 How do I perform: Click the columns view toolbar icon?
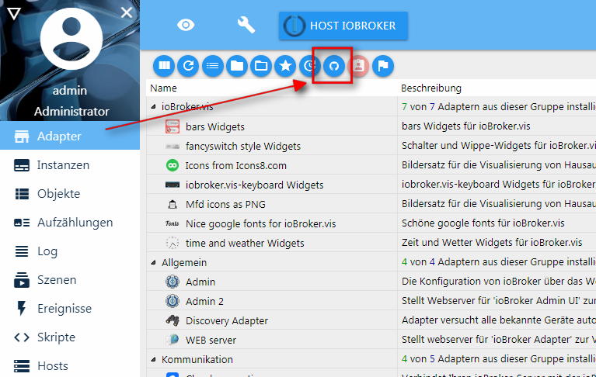[164, 66]
